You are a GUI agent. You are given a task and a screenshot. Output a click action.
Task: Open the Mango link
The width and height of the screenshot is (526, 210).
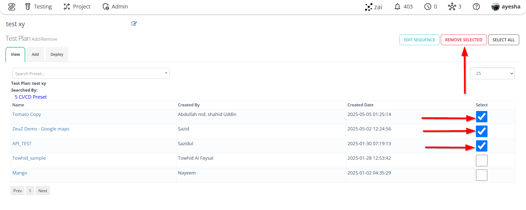click(20, 173)
